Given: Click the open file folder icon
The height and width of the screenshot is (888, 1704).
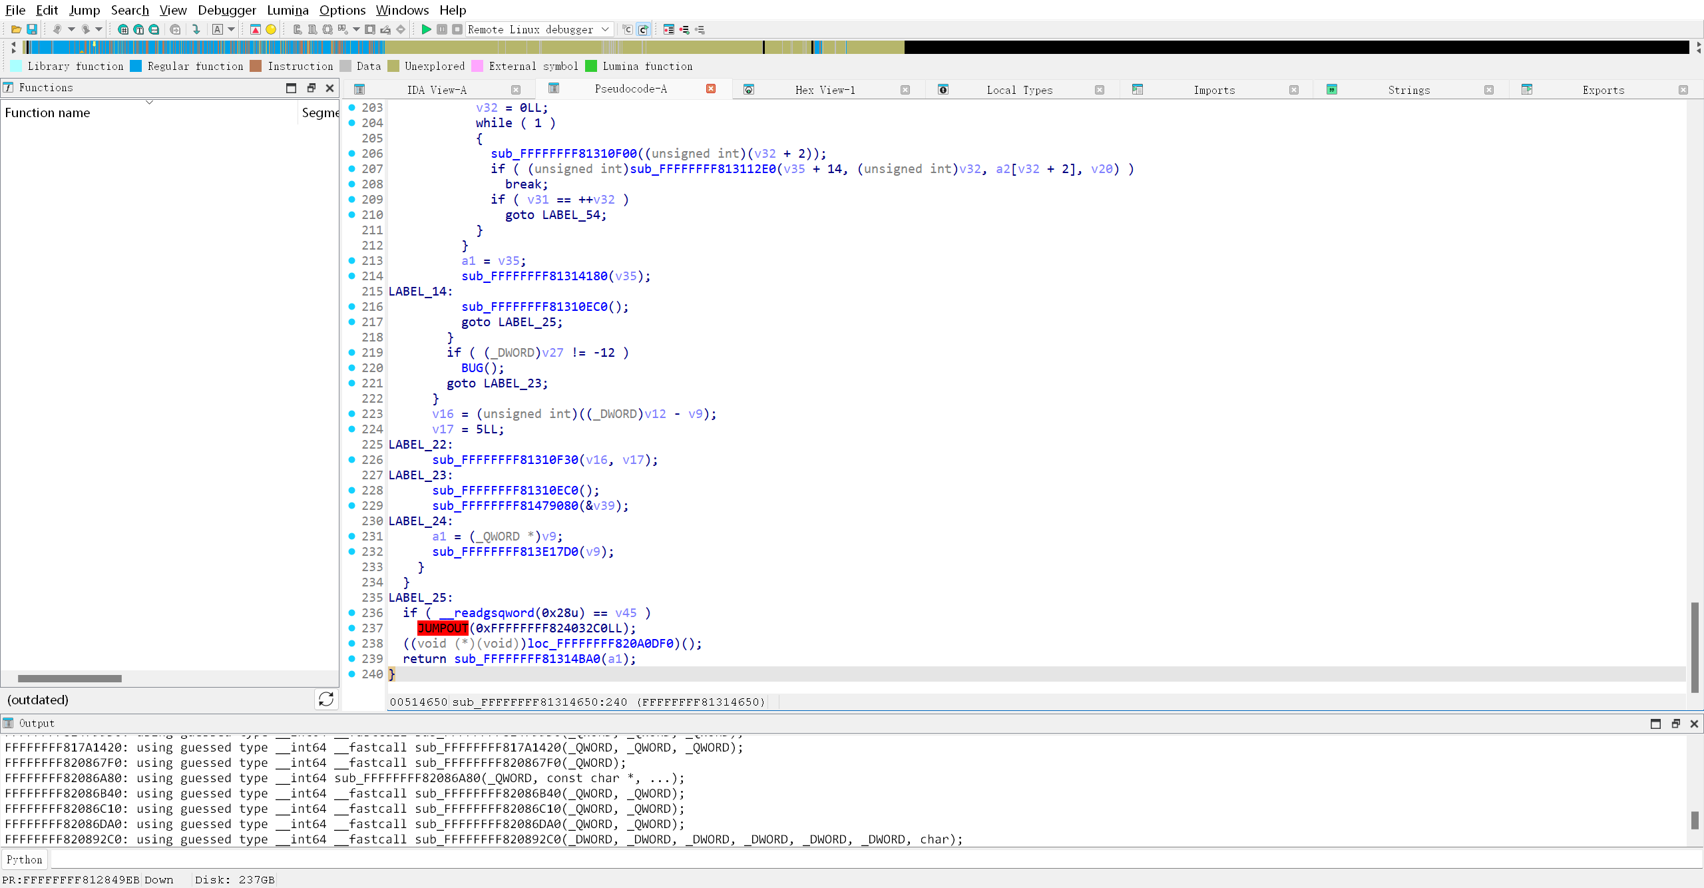Looking at the screenshot, I should 16,29.
